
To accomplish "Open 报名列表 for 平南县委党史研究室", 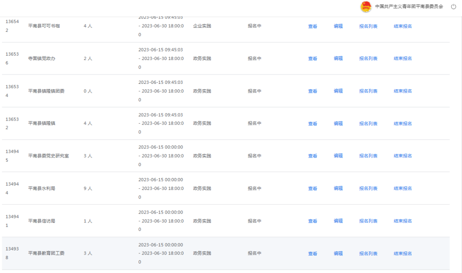I will [x=368, y=156].
